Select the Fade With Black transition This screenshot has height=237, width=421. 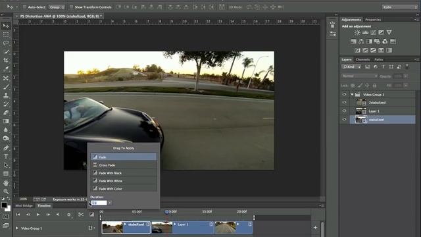(124, 172)
